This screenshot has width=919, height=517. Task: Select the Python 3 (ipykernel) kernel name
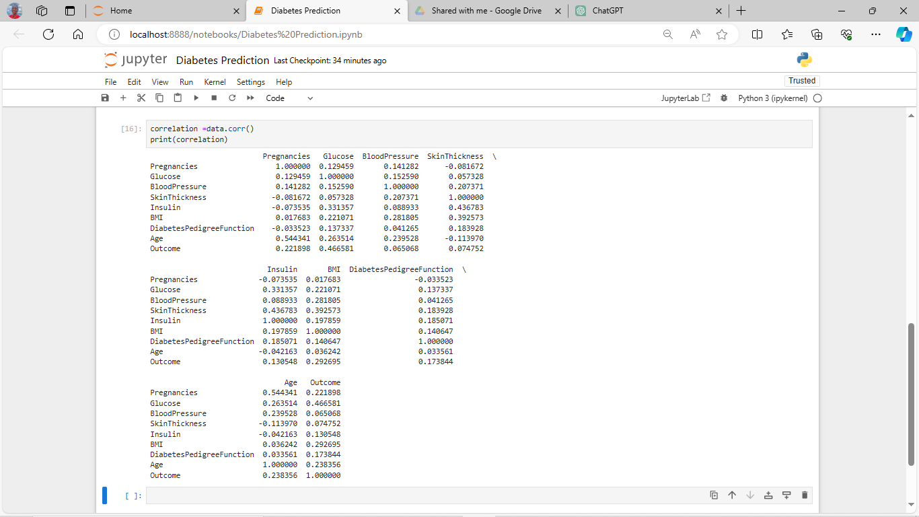click(x=773, y=98)
